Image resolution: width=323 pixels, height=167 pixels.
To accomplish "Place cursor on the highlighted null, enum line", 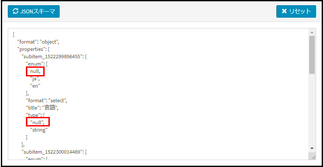I will pyautogui.click(x=34, y=72).
